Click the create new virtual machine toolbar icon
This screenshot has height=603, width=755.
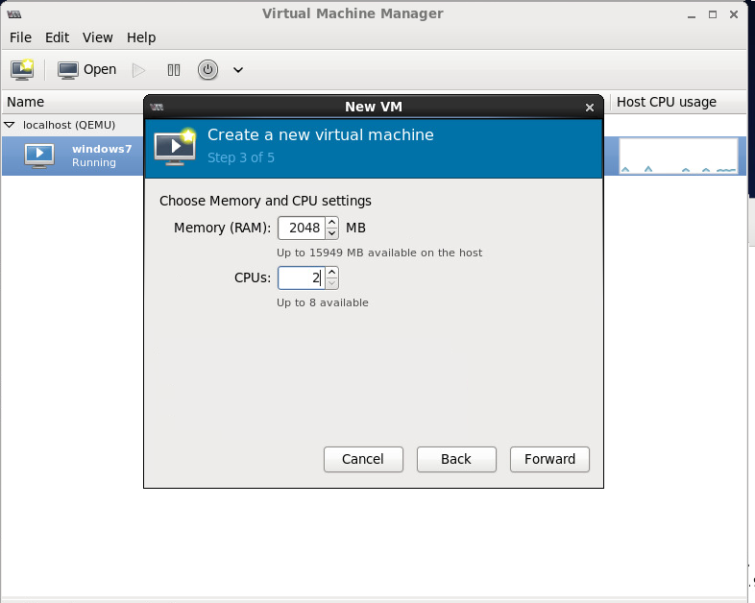[x=22, y=70]
